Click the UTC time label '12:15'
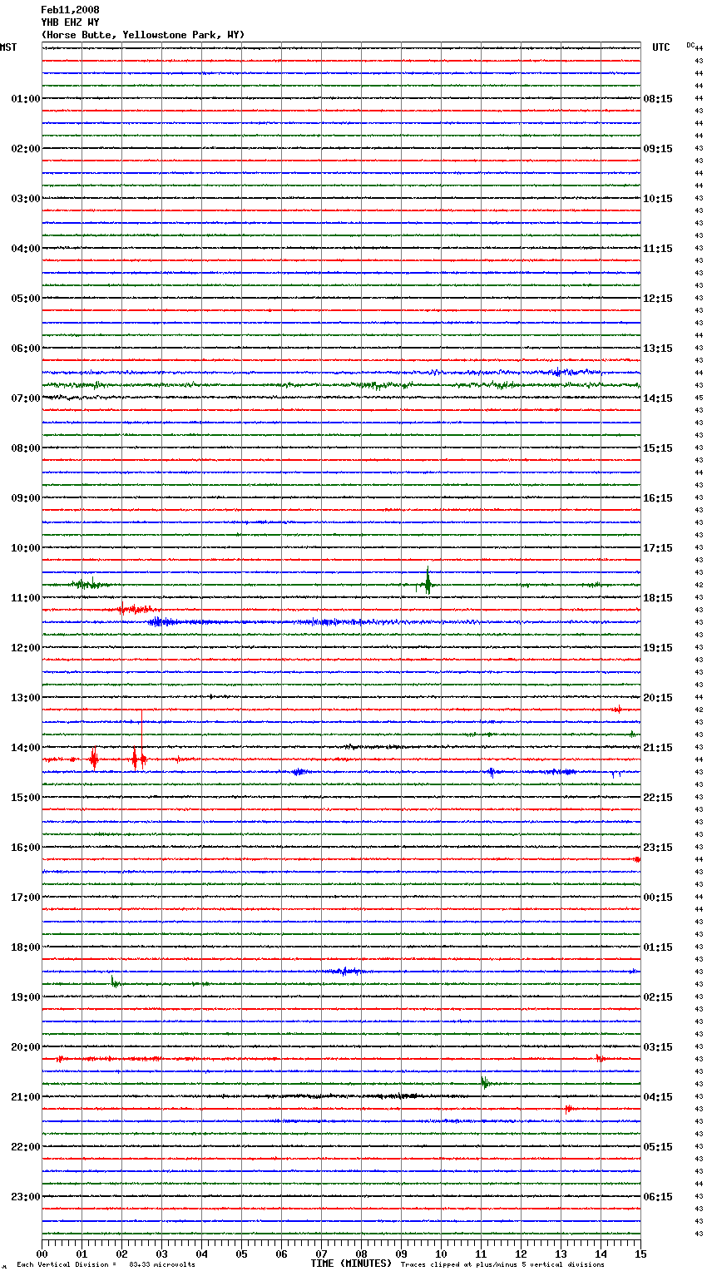Image resolution: width=707 pixels, height=1276 pixels. click(658, 299)
